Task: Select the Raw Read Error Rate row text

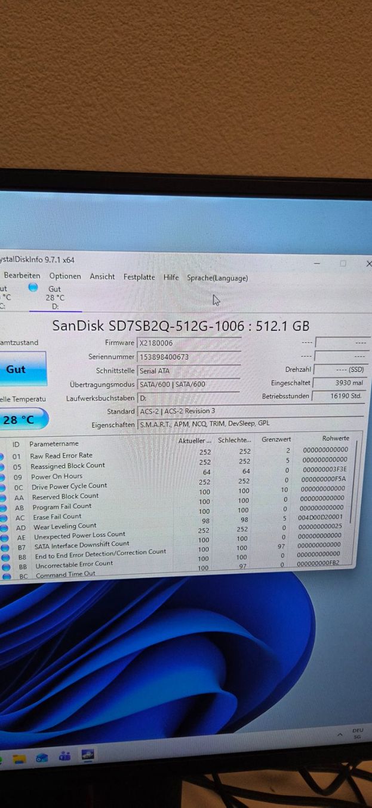Action: click(61, 455)
